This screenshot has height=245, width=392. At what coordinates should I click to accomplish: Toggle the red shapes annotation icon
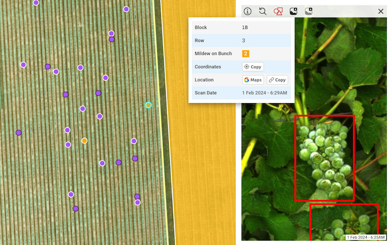coord(278,11)
